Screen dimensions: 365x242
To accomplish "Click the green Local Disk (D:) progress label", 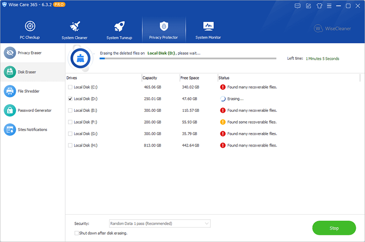I will coord(161,53).
